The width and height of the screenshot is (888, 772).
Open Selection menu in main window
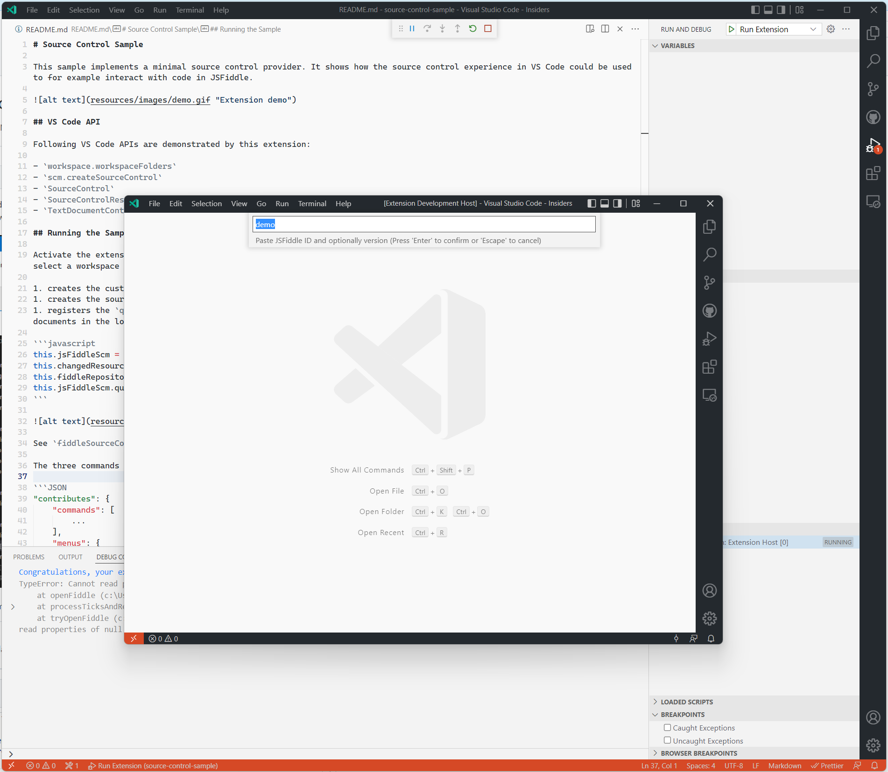click(x=84, y=10)
